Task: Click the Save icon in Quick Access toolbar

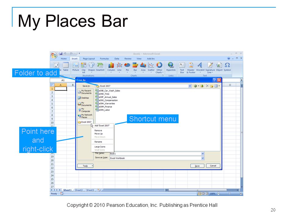Action: tap(61, 54)
